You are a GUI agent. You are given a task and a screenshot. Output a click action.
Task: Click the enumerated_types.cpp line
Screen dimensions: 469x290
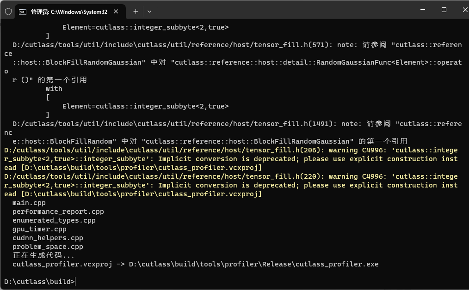click(x=54, y=220)
